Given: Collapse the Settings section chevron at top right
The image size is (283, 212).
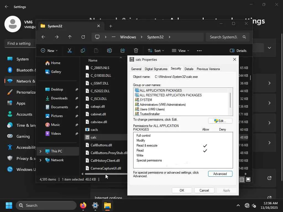Looking at the screenshot, I should [269, 48].
